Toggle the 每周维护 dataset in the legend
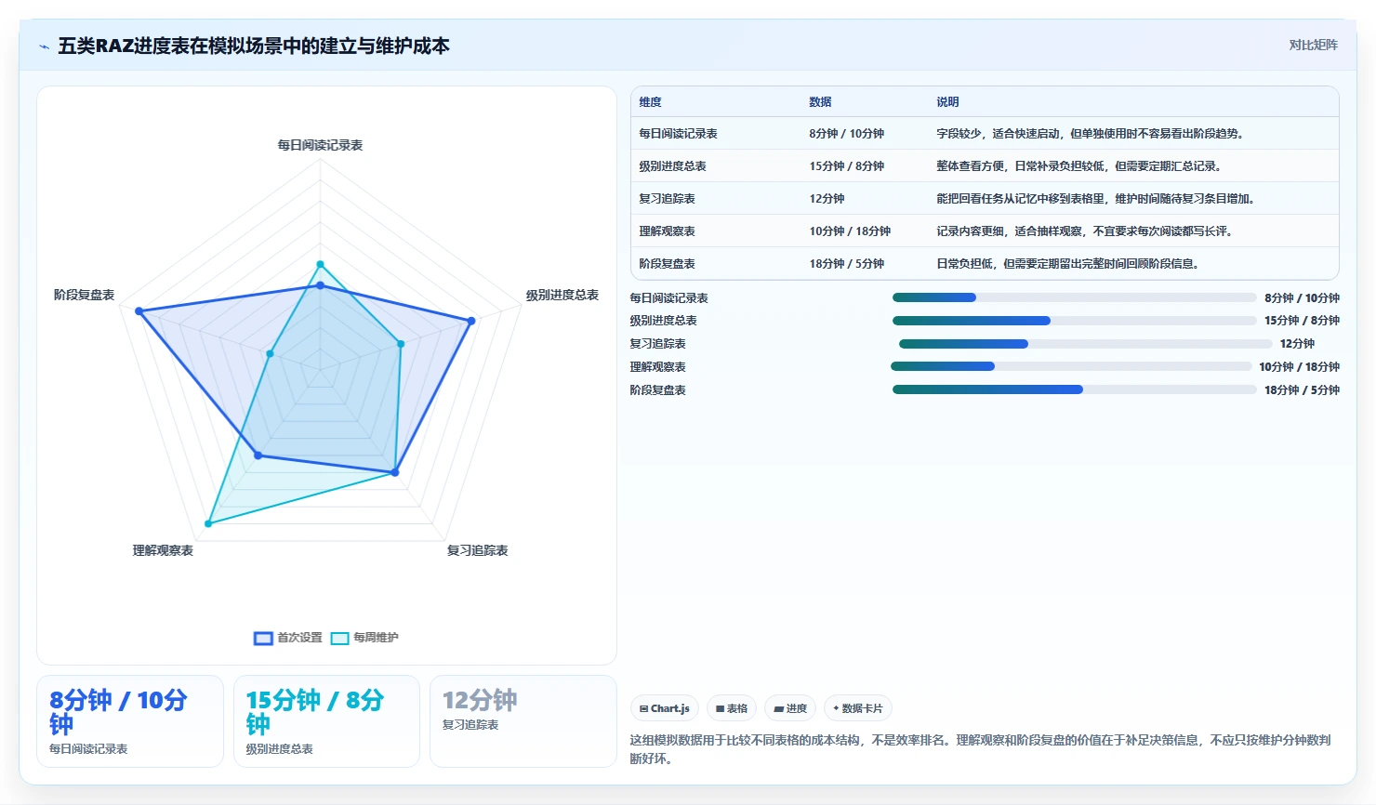The image size is (1376, 805). pos(364,638)
